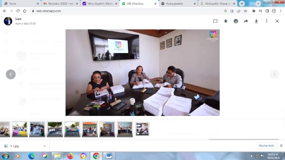
Task: Go to the next image
Action: click(274, 74)
